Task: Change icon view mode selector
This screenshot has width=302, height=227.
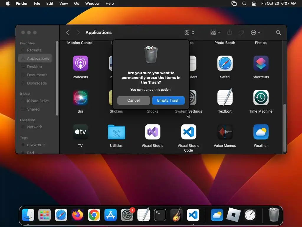Action: click(189, 33)
